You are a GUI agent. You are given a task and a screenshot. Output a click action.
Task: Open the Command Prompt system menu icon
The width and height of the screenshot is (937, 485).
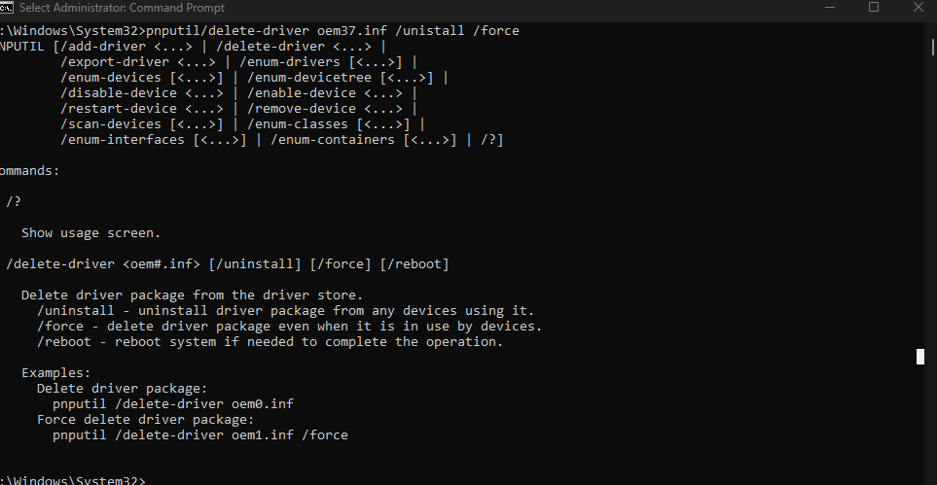pos(6,7)
